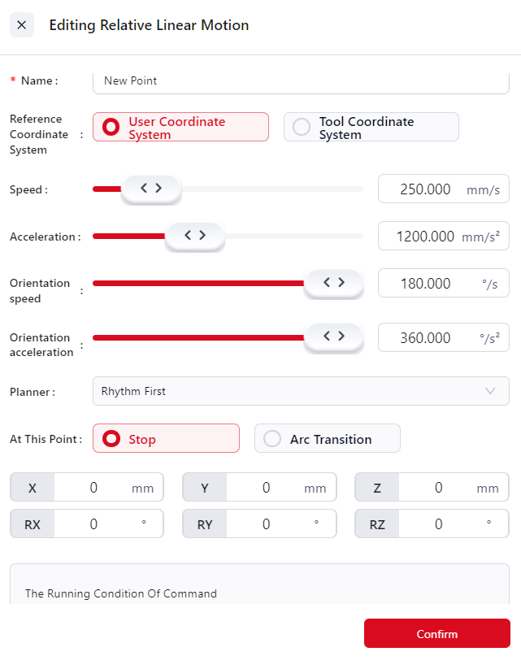Click the Planner dropdown chevron arrow
This screenshot has width=521, height=669.
490,391
